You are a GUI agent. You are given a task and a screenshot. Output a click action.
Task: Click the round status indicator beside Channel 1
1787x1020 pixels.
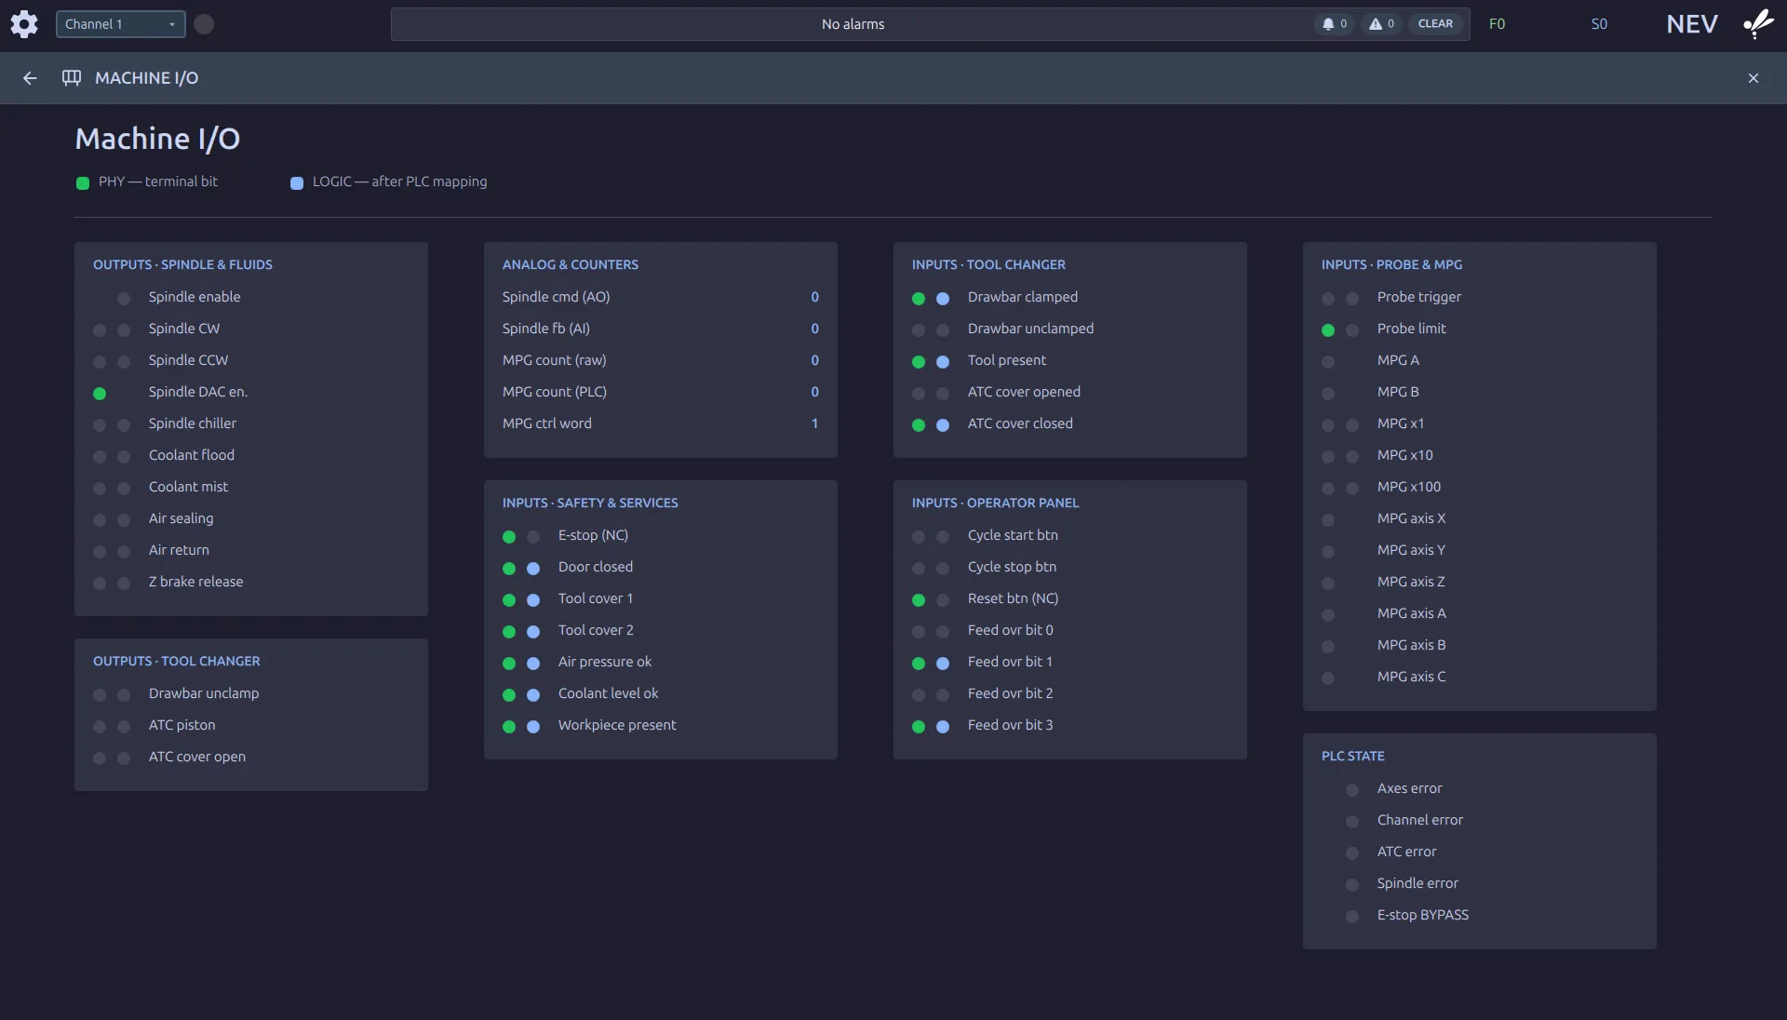click(x=204, y=24)
